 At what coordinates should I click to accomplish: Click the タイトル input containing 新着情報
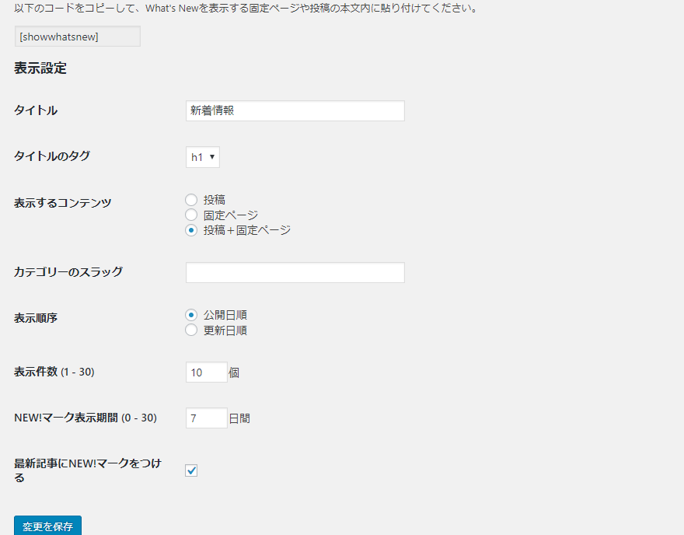[295, 111]
